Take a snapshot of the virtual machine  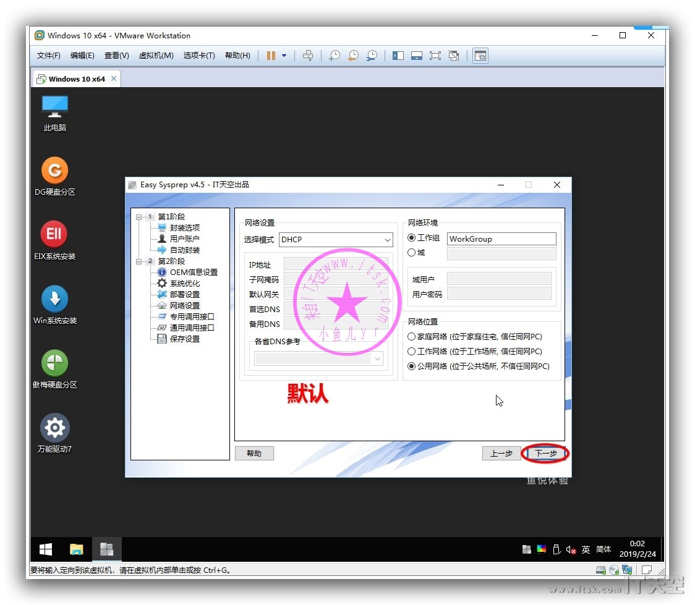coord(335,56)
